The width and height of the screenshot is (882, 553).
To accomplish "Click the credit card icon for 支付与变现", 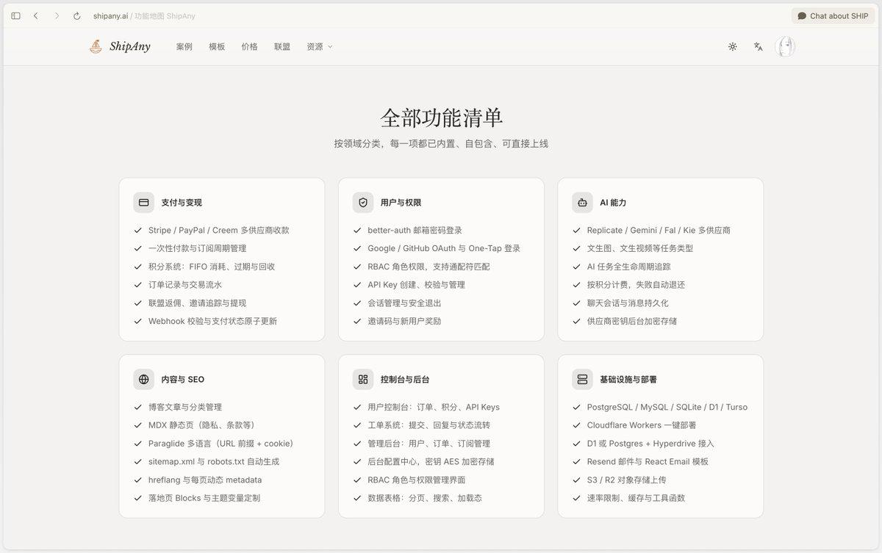I will [143, 203].
